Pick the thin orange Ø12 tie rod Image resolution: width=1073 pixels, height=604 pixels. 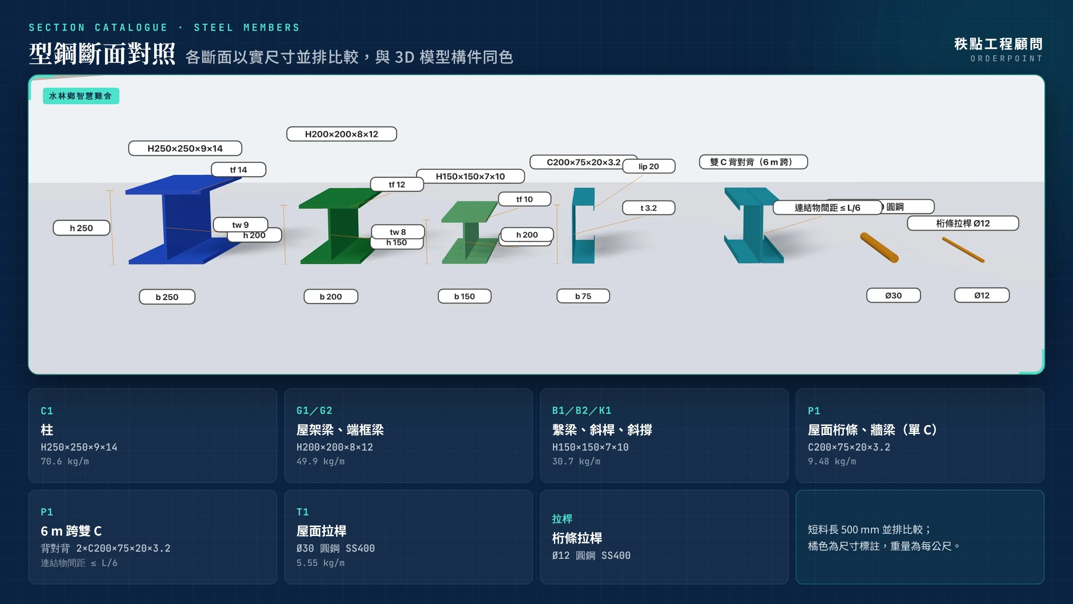coord(963,250)
